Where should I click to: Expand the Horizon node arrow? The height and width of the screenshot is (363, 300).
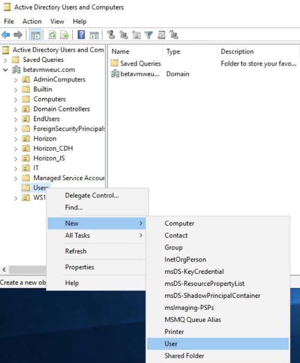16,139
